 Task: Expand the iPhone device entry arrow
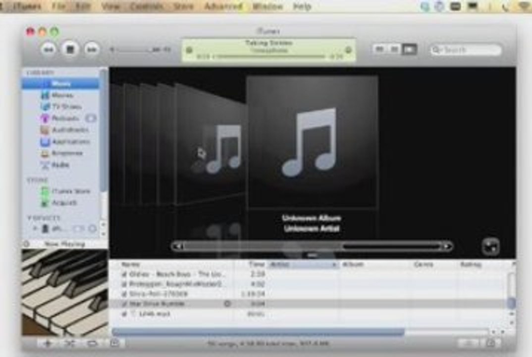coord(35,229)
